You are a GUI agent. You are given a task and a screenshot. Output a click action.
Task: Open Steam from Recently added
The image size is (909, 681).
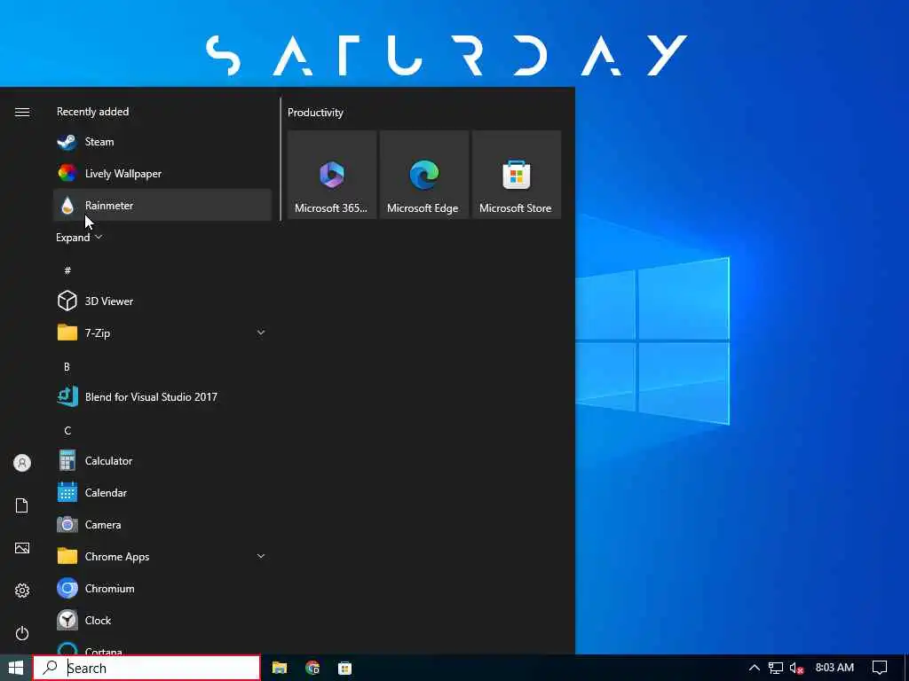coord(162,142)
